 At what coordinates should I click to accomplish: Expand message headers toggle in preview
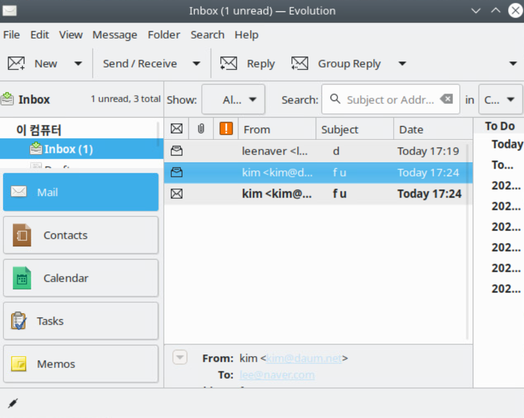(180, 357)
